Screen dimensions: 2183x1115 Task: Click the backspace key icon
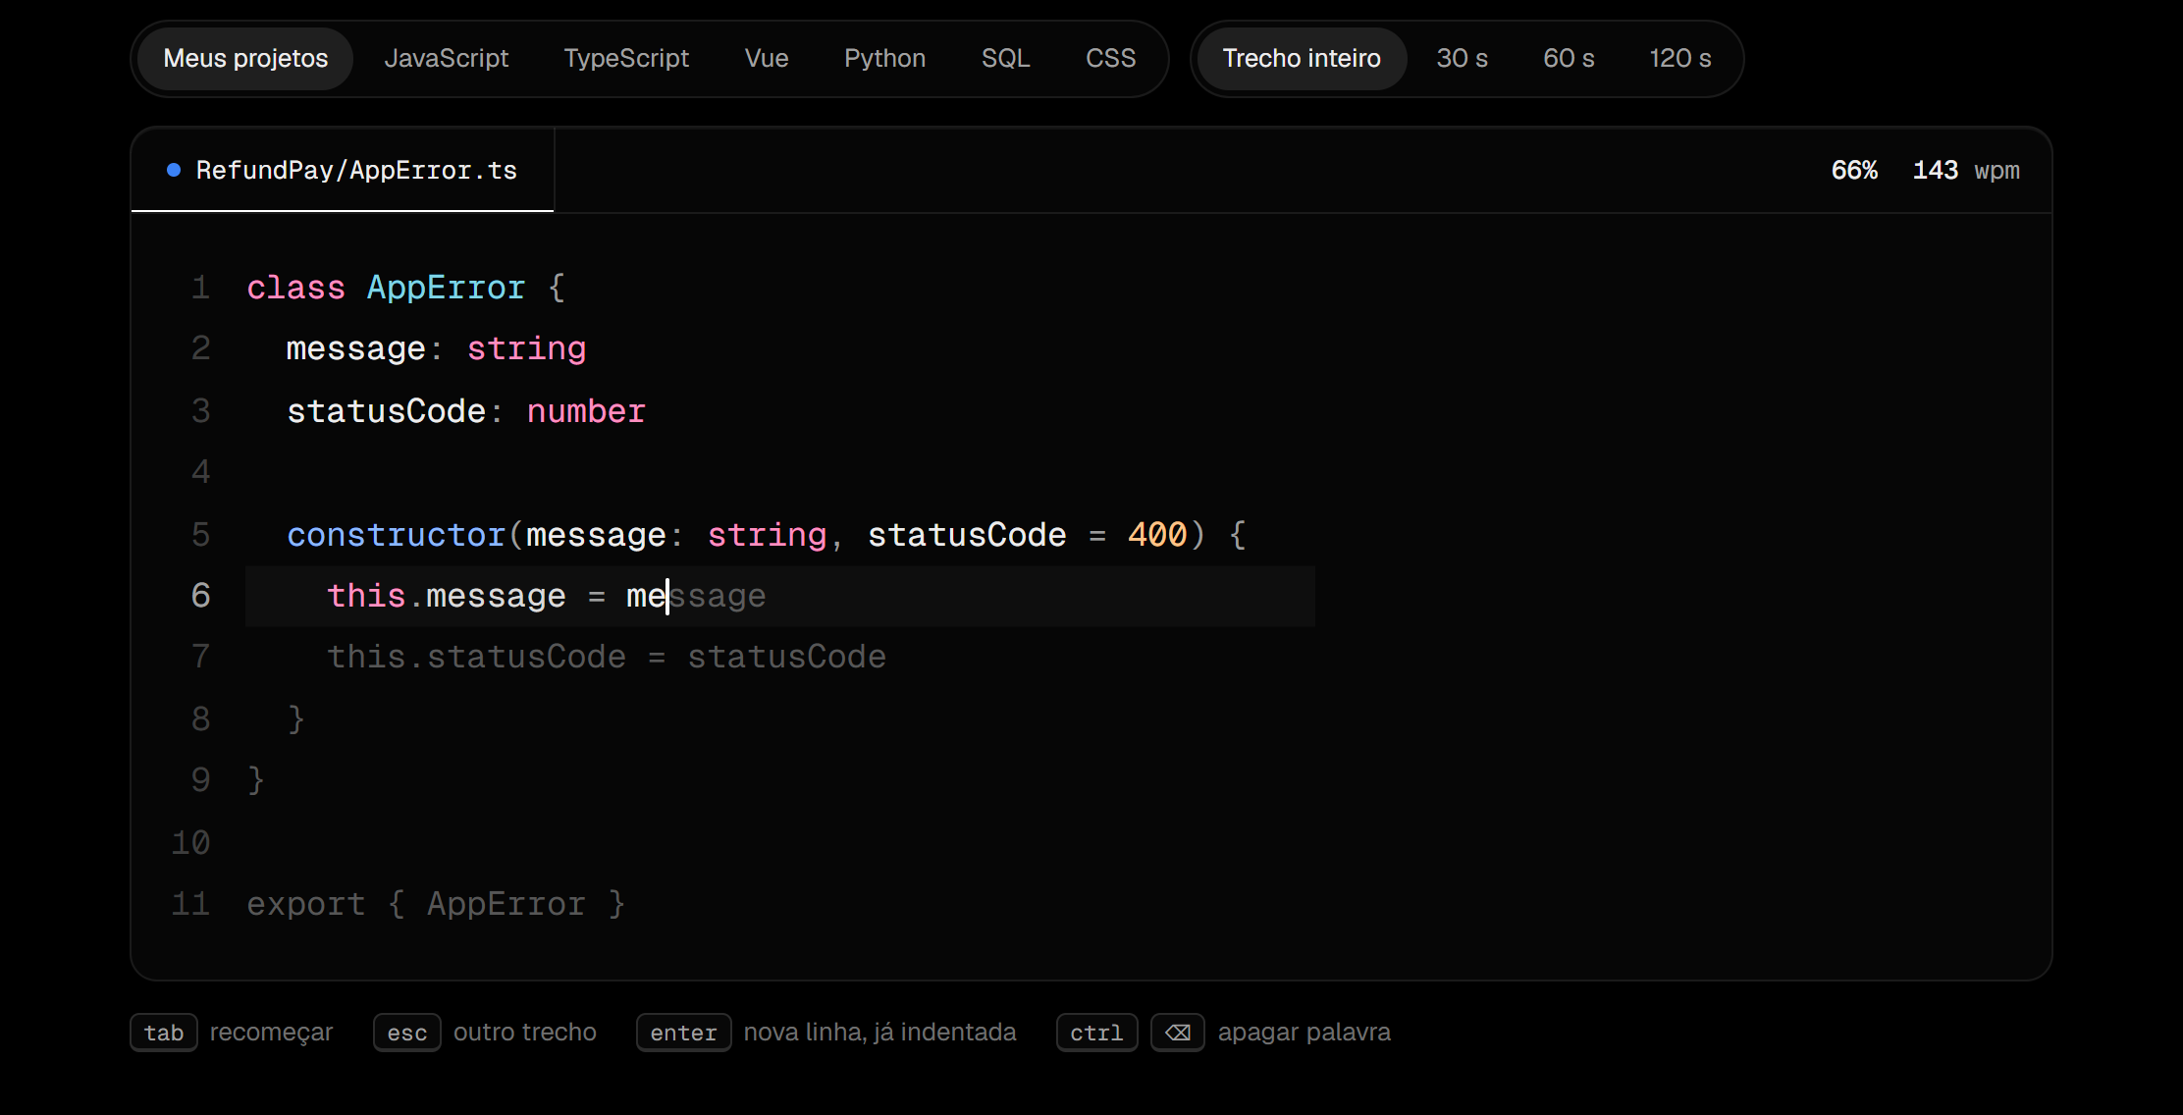coord(1178,1033)
